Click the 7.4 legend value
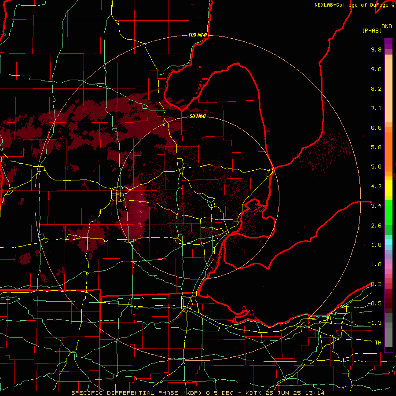The width and height of the screenshot is (396, 396). 376,108
